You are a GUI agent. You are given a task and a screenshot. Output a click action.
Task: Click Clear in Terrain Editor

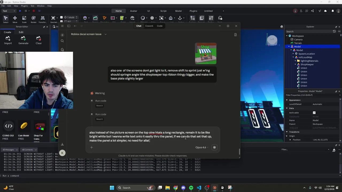(x=39, y=40)
